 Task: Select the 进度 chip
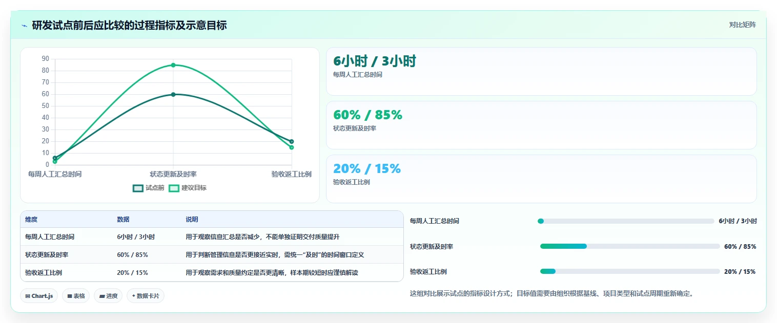click(x=108, y=296)
